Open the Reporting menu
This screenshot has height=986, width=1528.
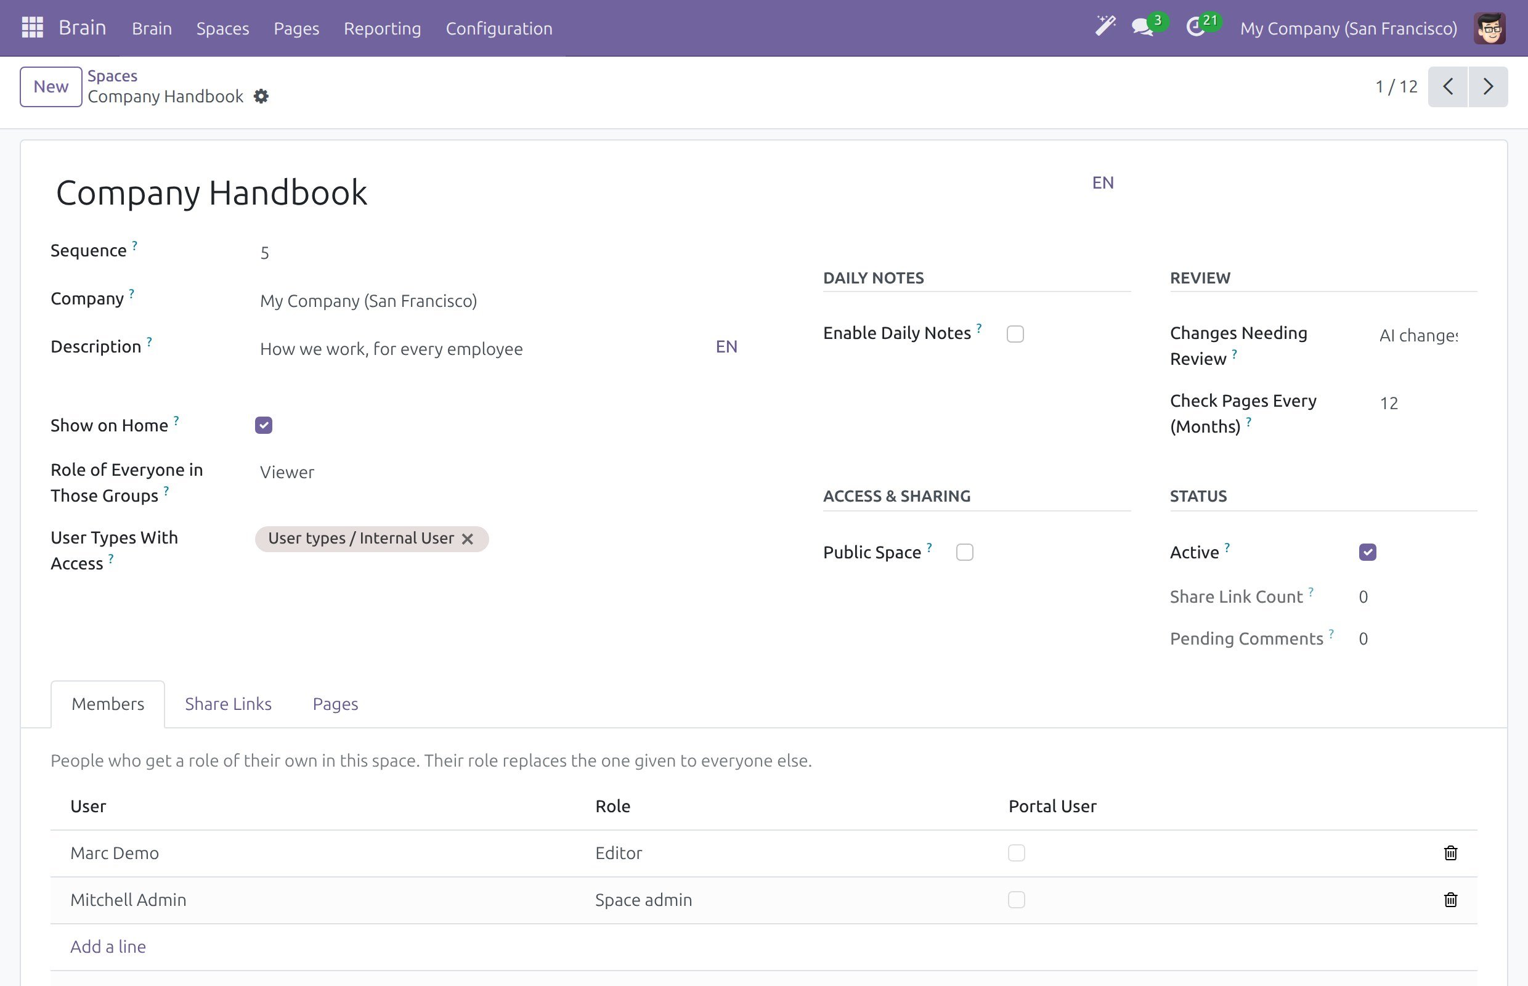pyautogui.click(x=382, y=28)
